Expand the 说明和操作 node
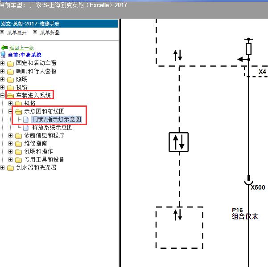The image size is (268, 267). [10, 151]
